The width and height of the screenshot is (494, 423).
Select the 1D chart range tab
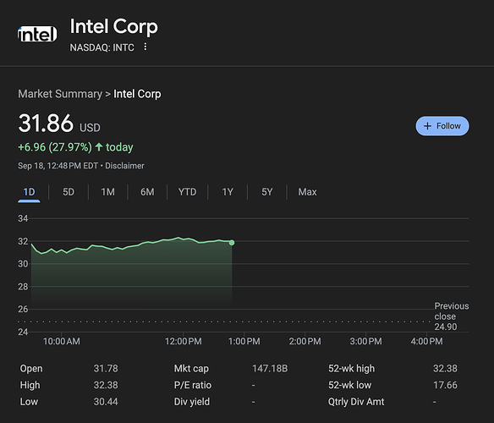(x=29, y=192)
